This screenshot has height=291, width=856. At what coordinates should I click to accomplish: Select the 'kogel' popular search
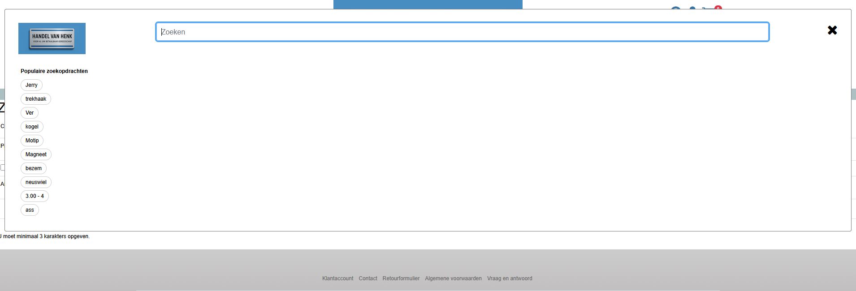[x=32, y=127]
